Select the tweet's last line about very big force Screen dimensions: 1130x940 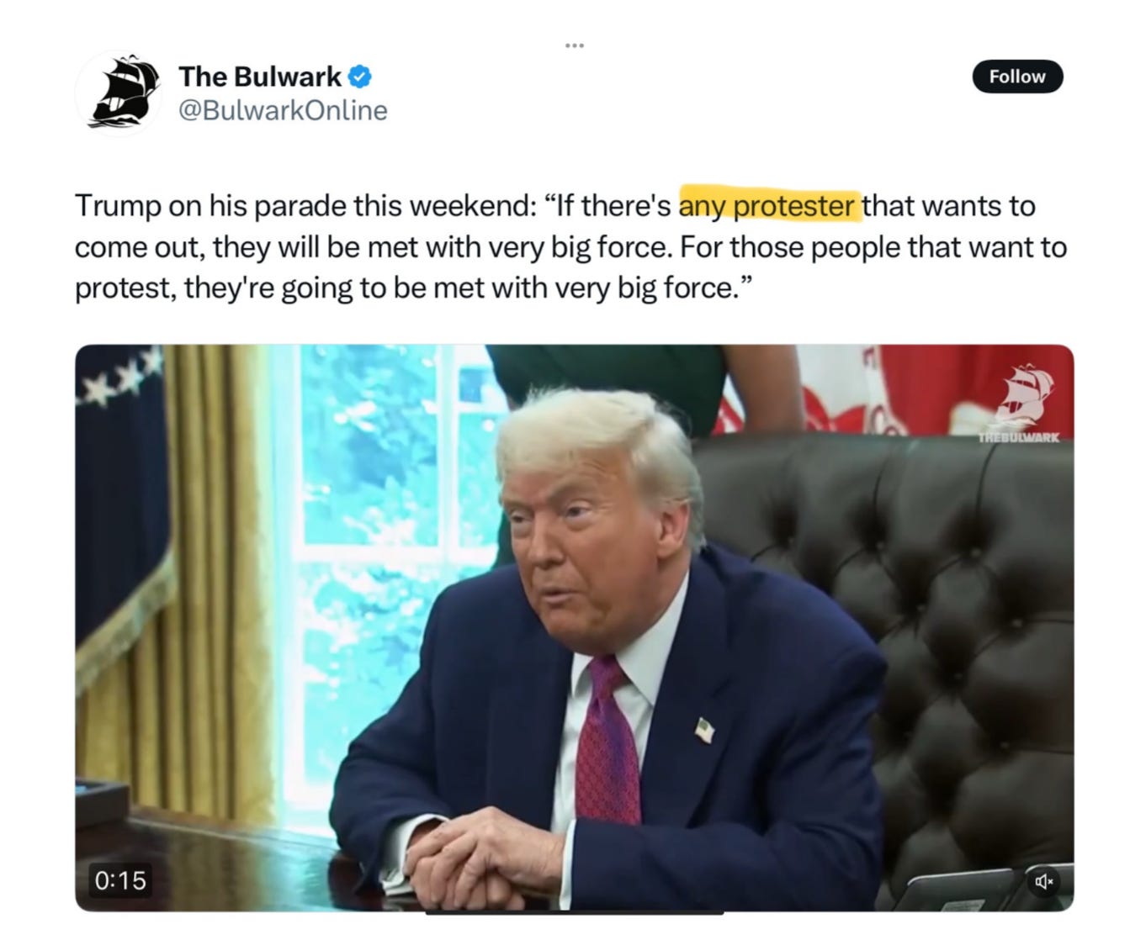coord(411,288)
